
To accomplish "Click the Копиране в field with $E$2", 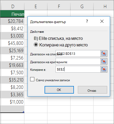I will [x=78, y=69].
